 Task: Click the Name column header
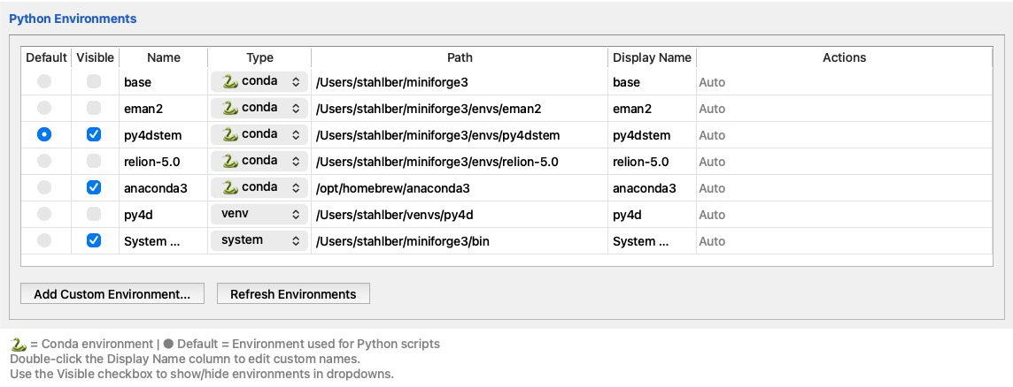pos(164,57)
